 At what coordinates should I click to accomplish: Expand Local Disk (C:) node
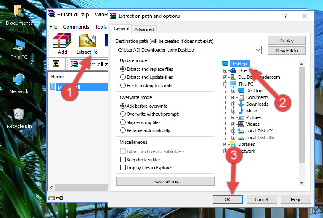pyautogui.click(x=233, y=131)
